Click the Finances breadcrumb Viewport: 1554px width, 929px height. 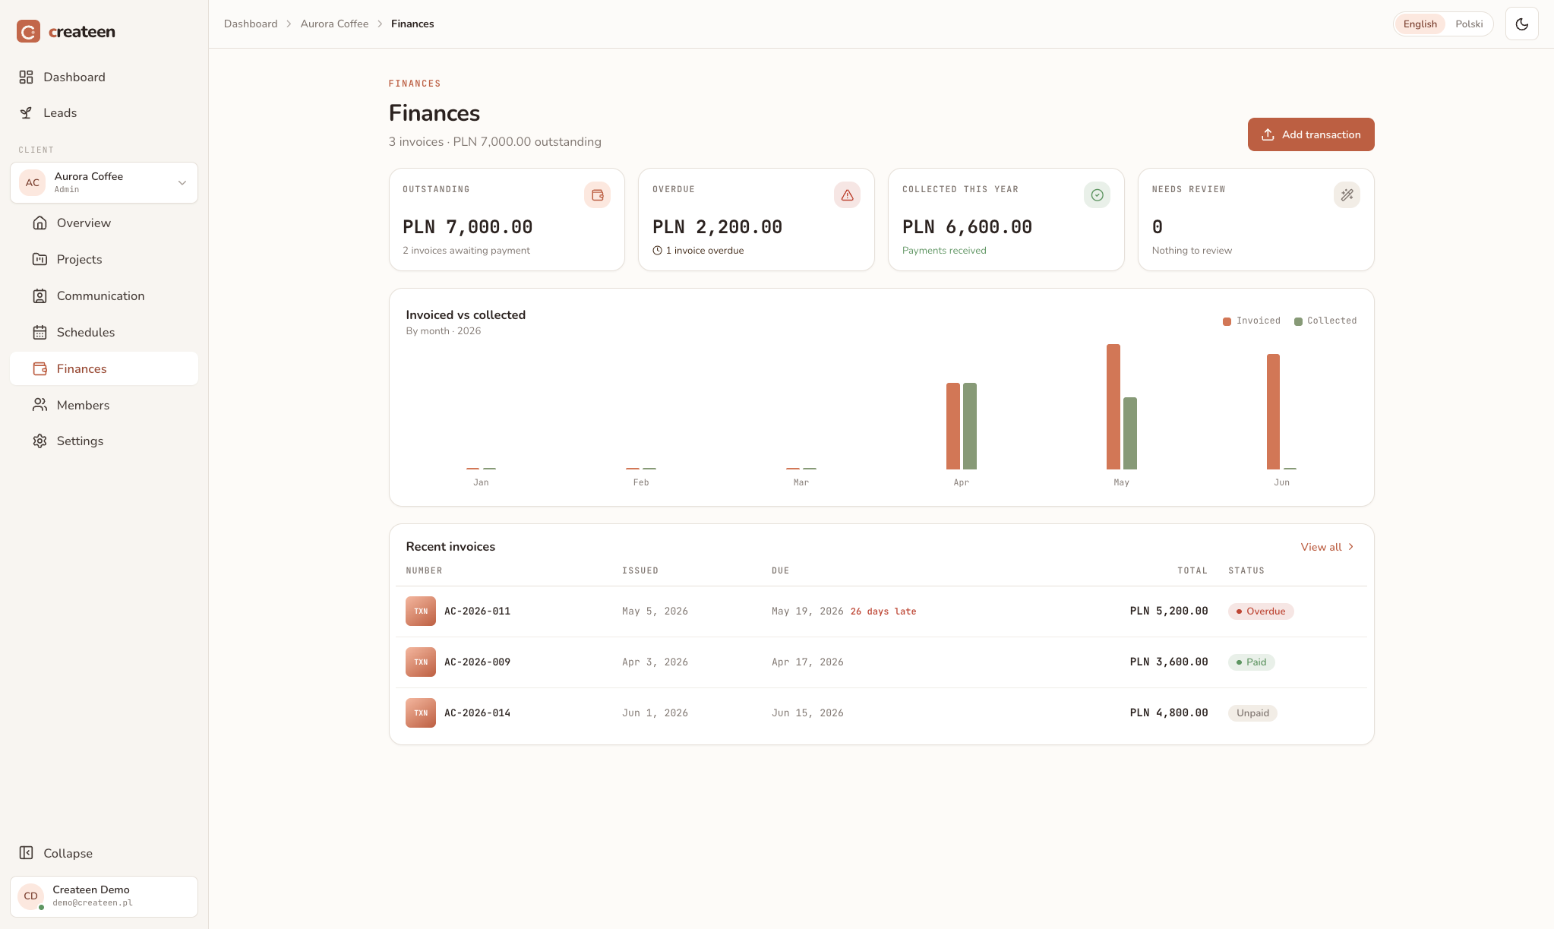pyautogui.click(x=412, y=24)
